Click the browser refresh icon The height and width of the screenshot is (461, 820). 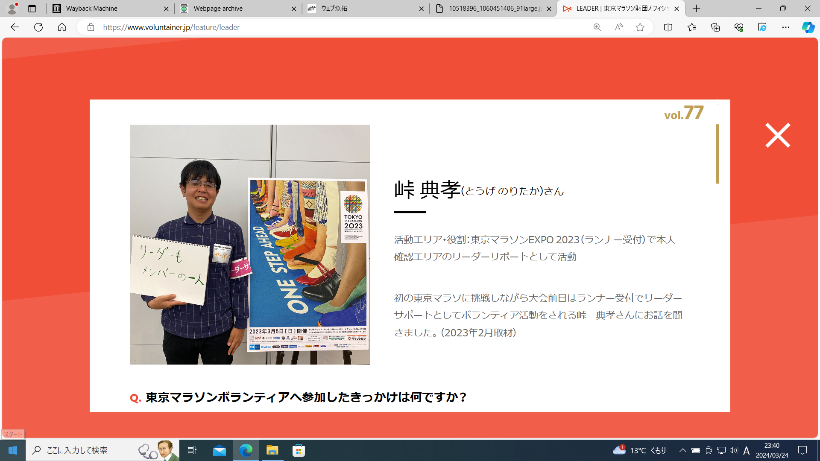click(38, 27)
